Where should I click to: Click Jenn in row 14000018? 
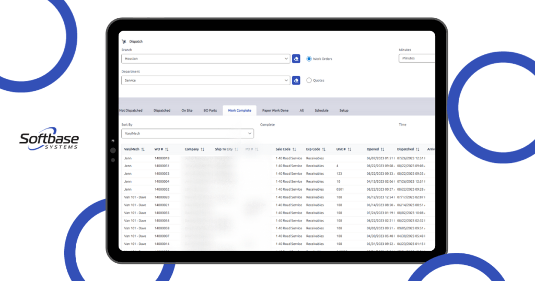(x=127, y=158)
